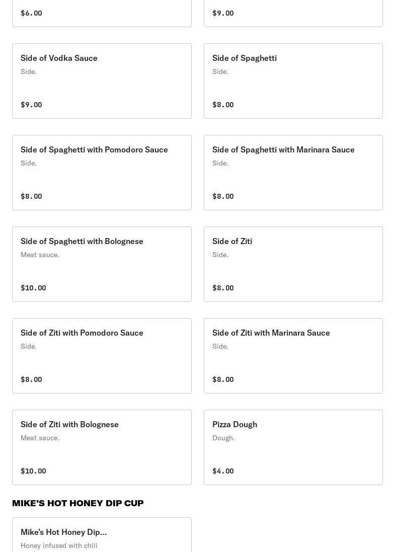Open Side of Spaghetti with Pomodoro Sauce
395x552 pixels.
[102, 172]
